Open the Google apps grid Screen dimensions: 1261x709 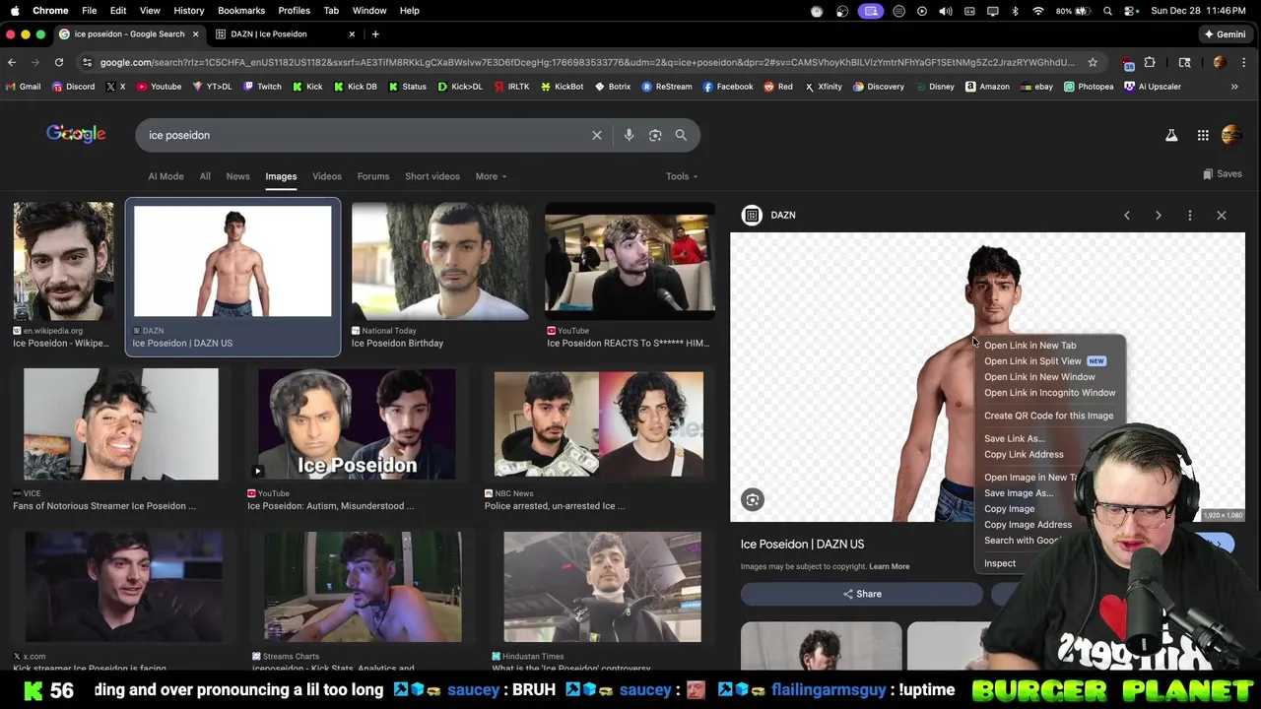click(1203, 135)
